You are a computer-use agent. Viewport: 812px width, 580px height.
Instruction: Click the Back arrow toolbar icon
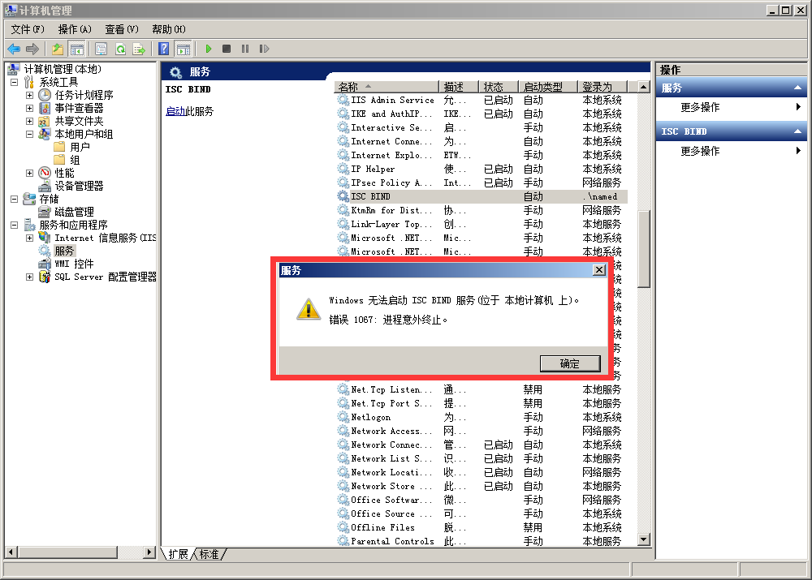pyautogui.click(x=14, y=49)
